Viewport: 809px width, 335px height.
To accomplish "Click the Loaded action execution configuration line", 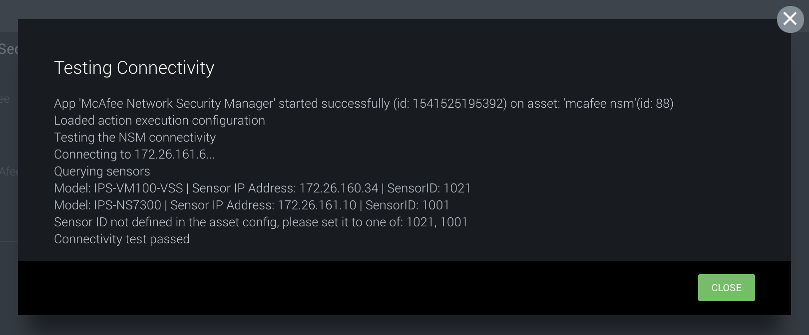I will [x=159, y=120].
